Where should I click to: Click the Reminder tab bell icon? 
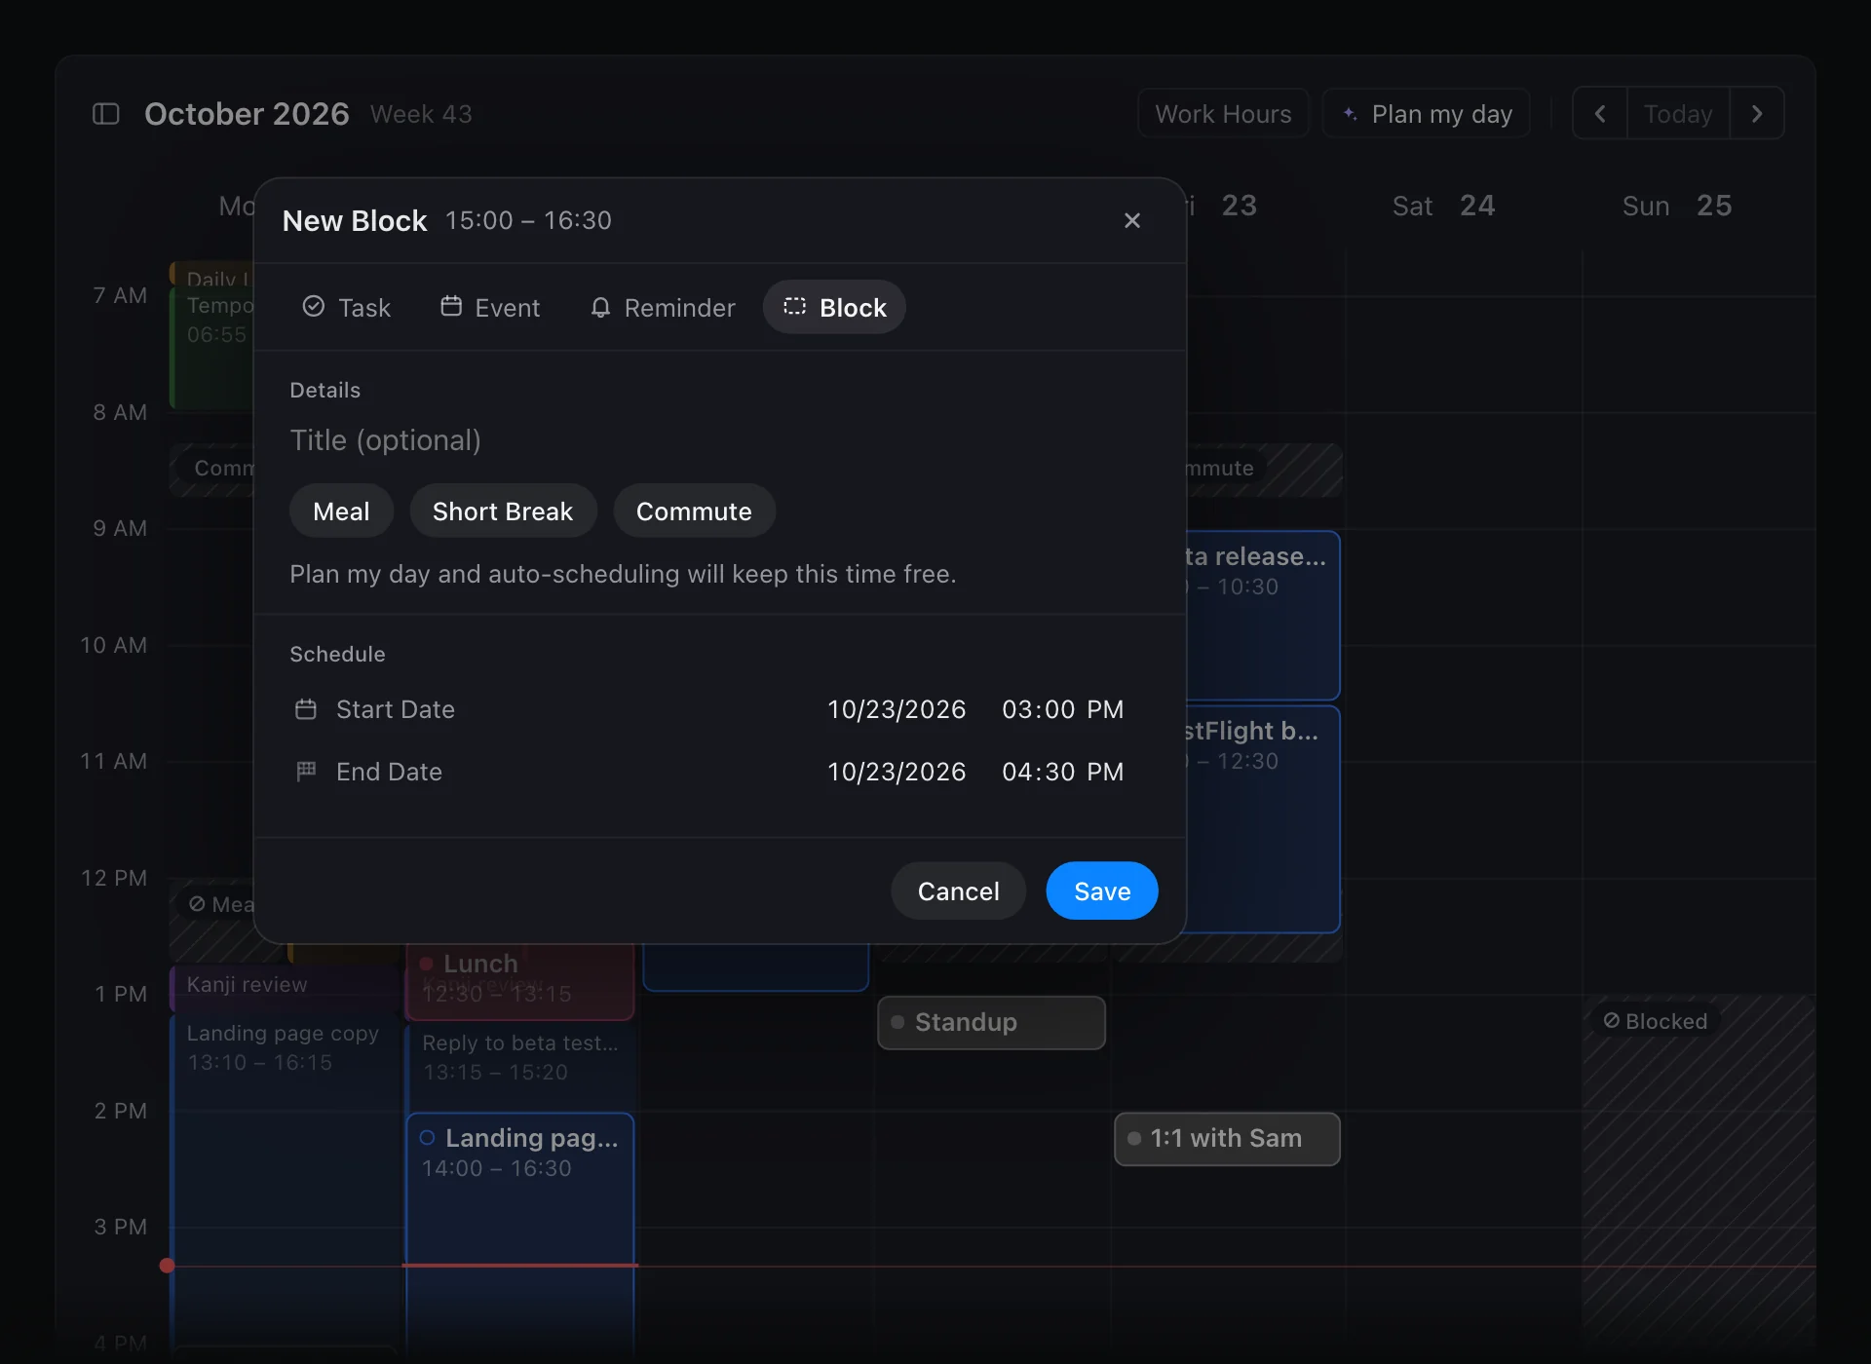[600, 307]
